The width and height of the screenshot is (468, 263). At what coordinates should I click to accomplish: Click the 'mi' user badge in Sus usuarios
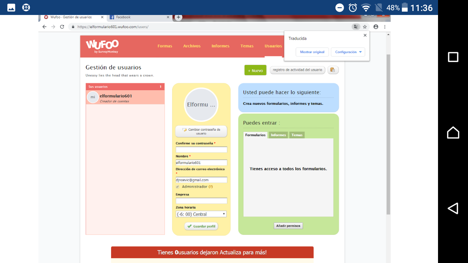point(92,97)
